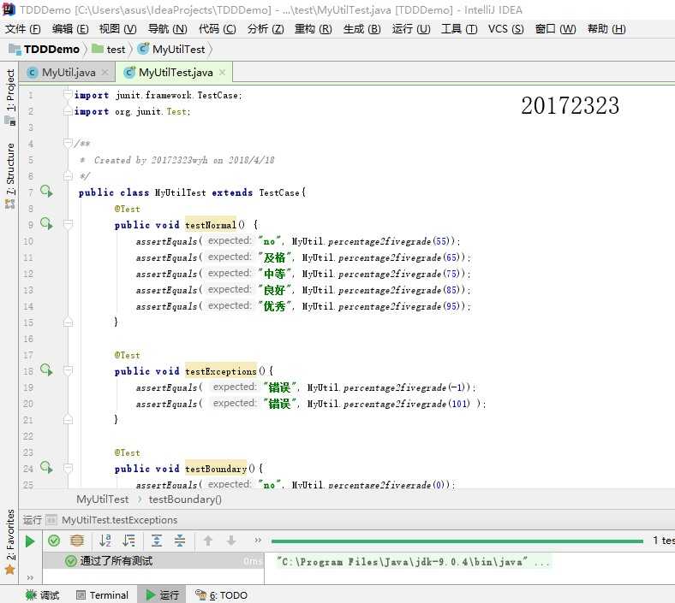Viewport: 675px width, 603px height.
Task: Click the green test progress bar
Action: click(457, 541)
